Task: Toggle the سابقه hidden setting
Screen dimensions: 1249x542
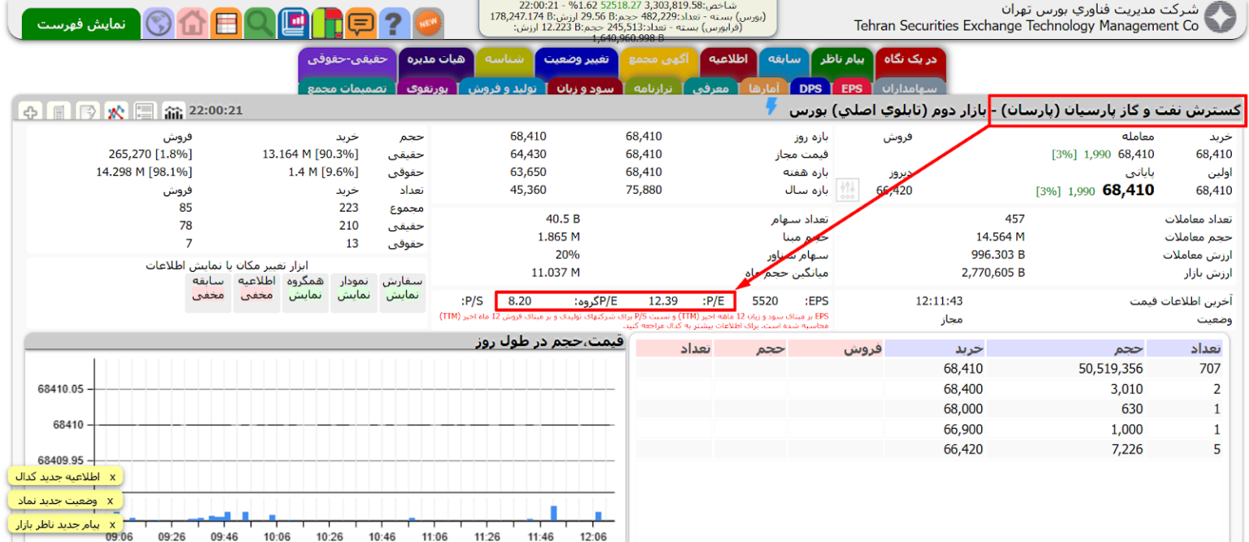Action: tap(207, 288)
